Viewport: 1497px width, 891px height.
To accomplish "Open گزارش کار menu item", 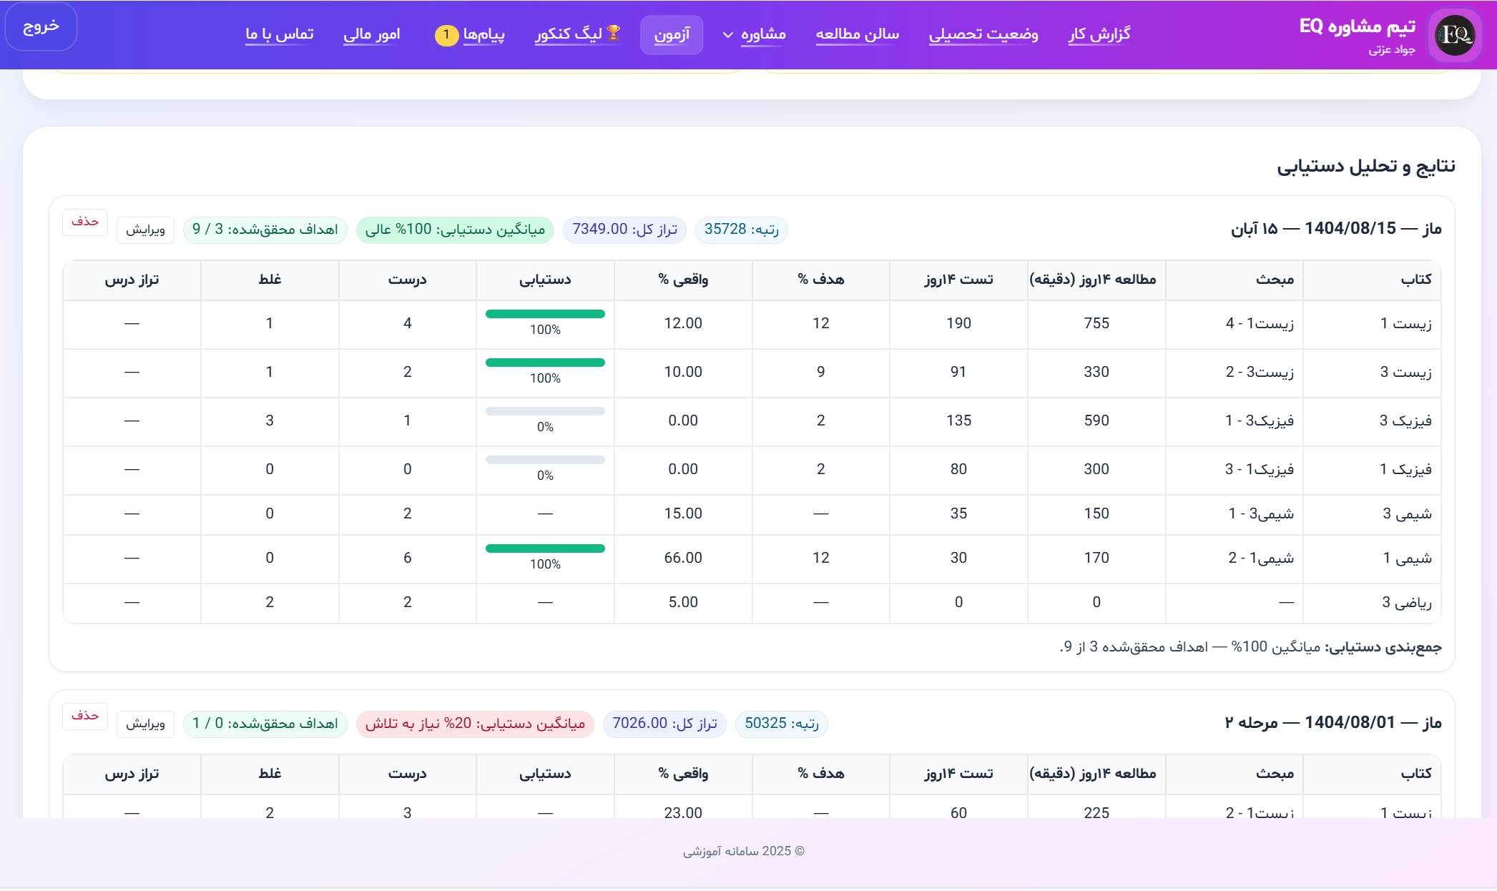I will pos(1099,34).
